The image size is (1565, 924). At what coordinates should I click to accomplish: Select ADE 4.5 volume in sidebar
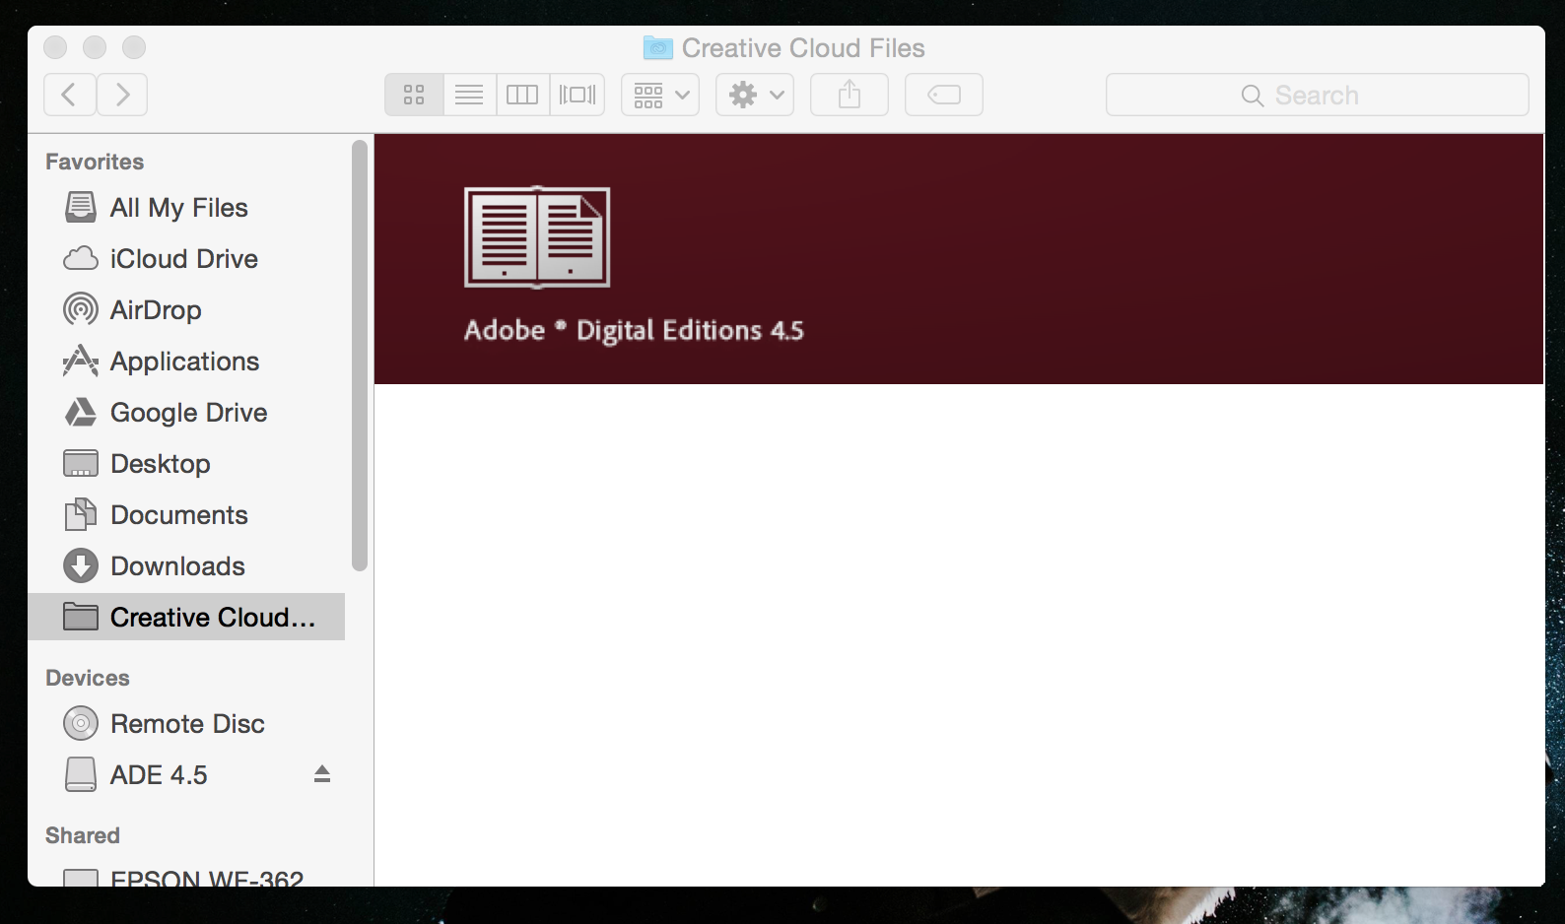point(187,775)
